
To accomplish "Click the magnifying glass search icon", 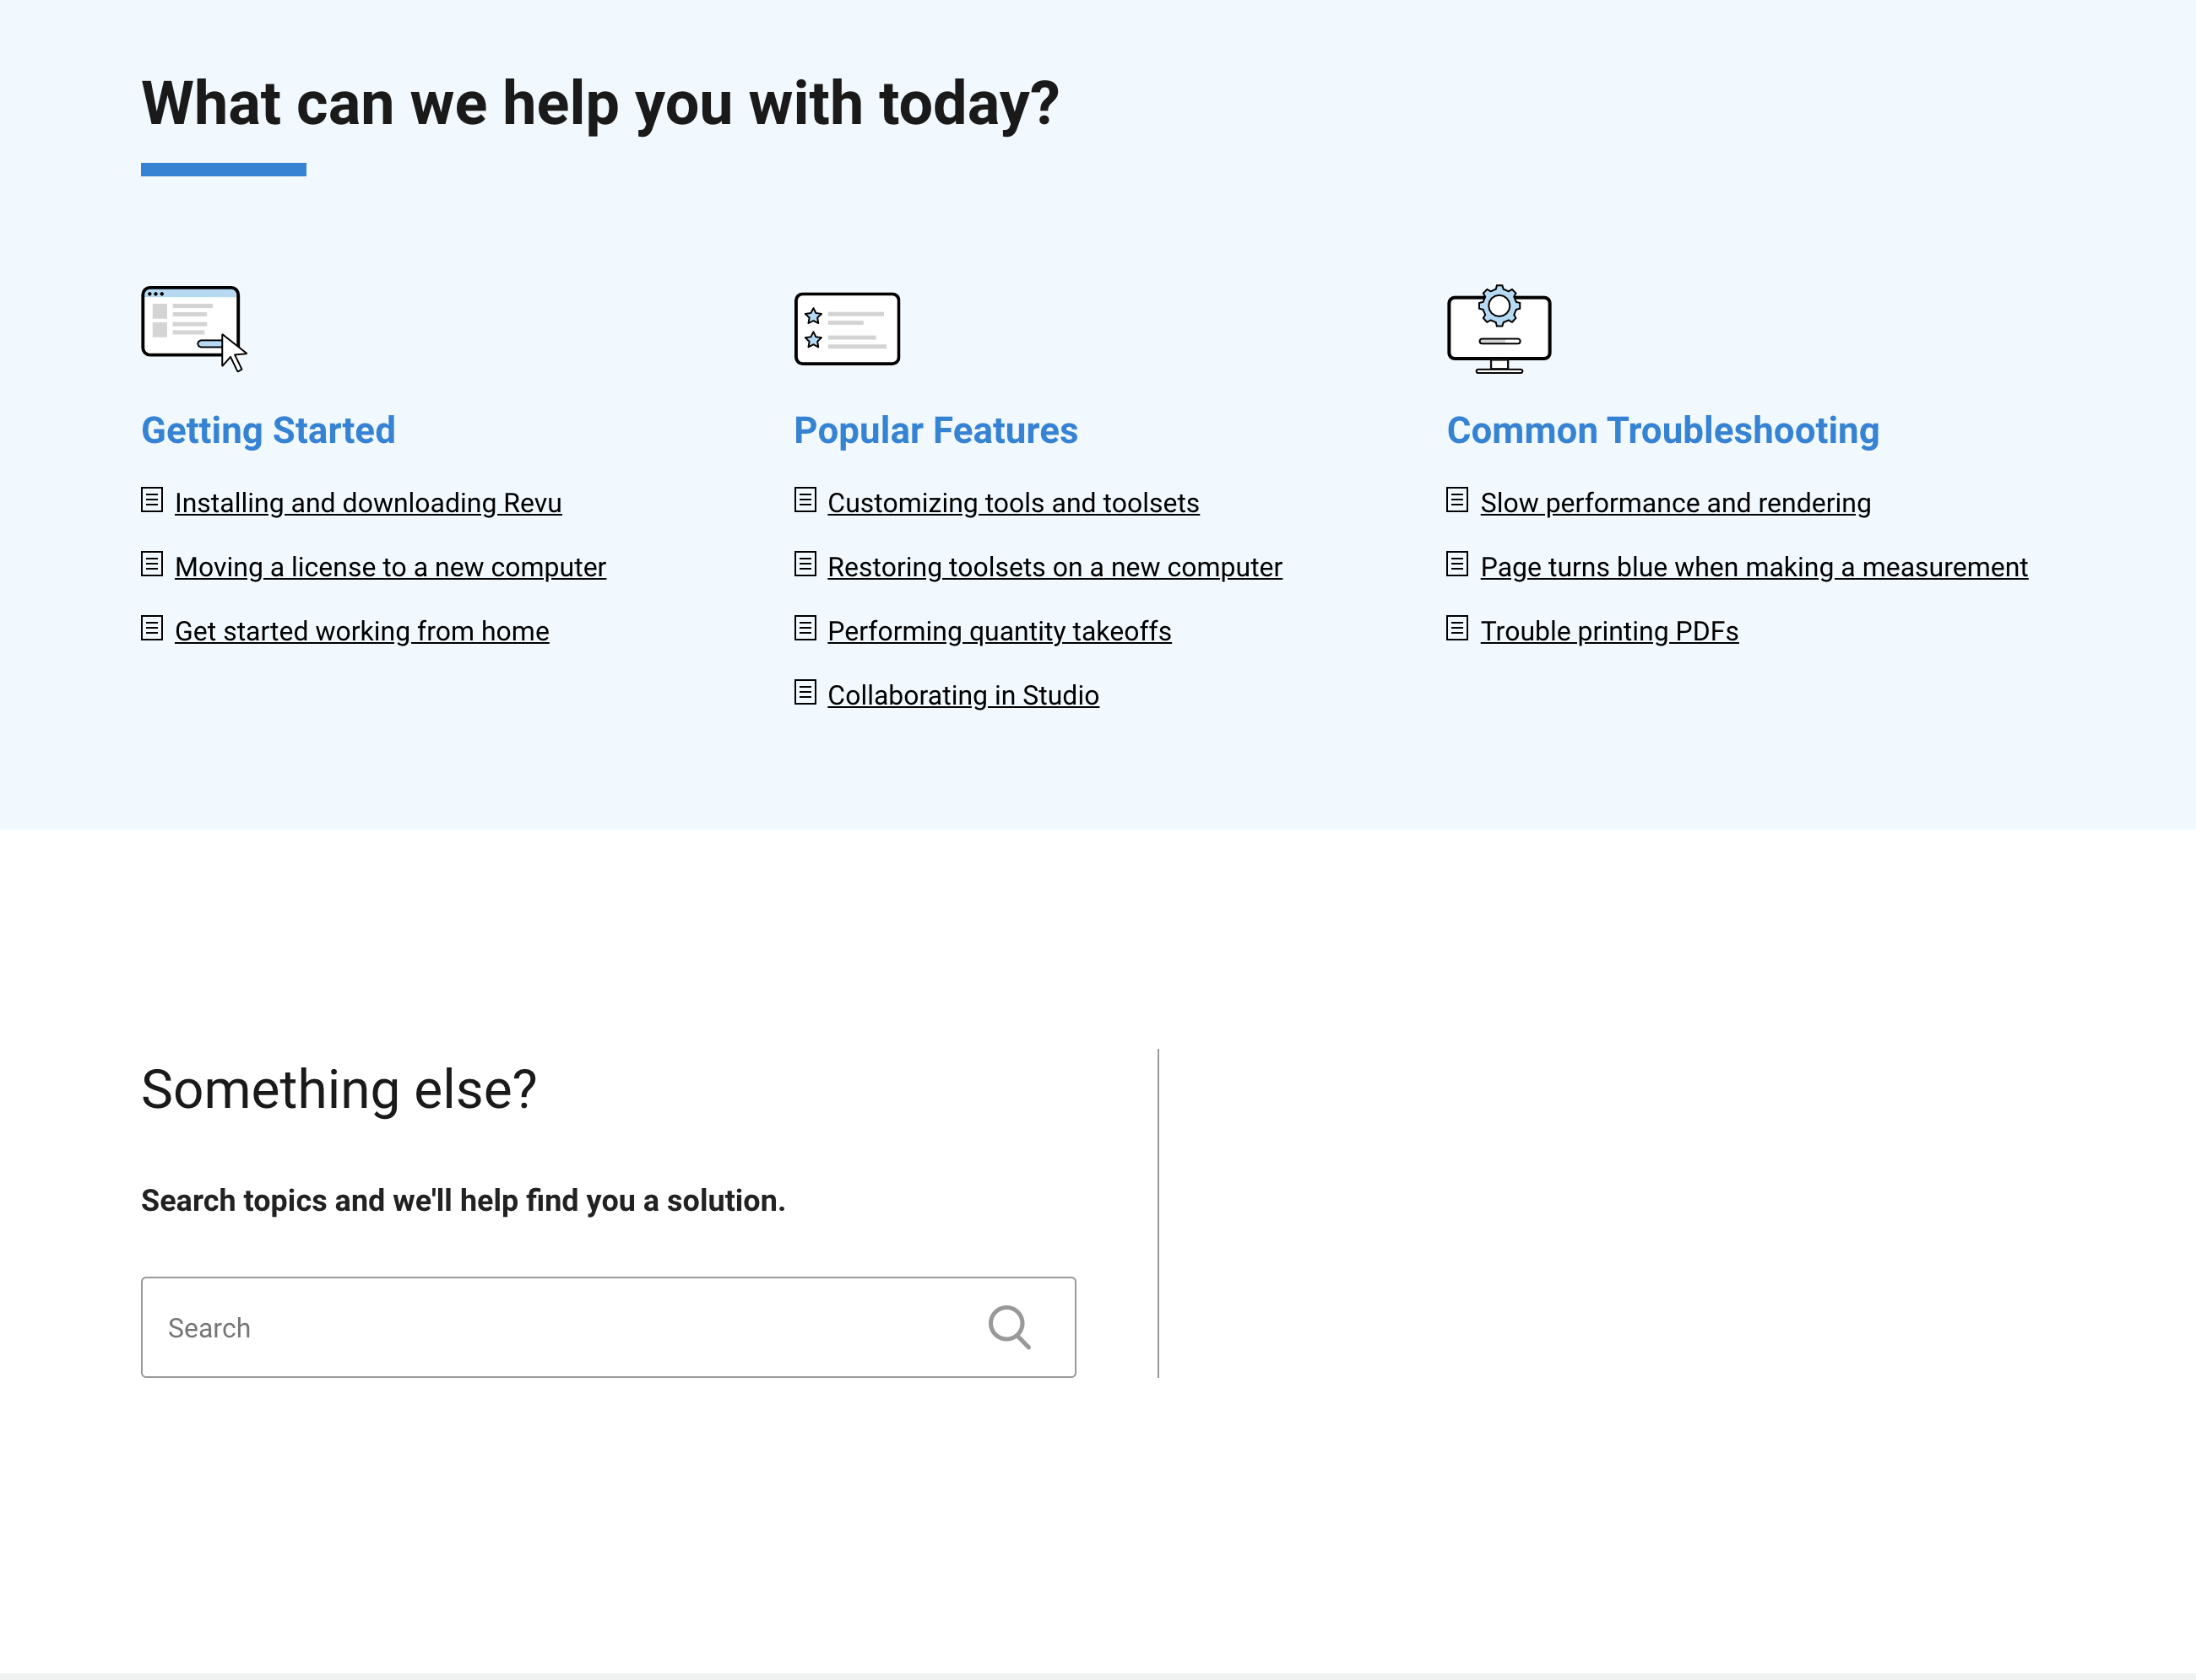I will 1010,1328.
